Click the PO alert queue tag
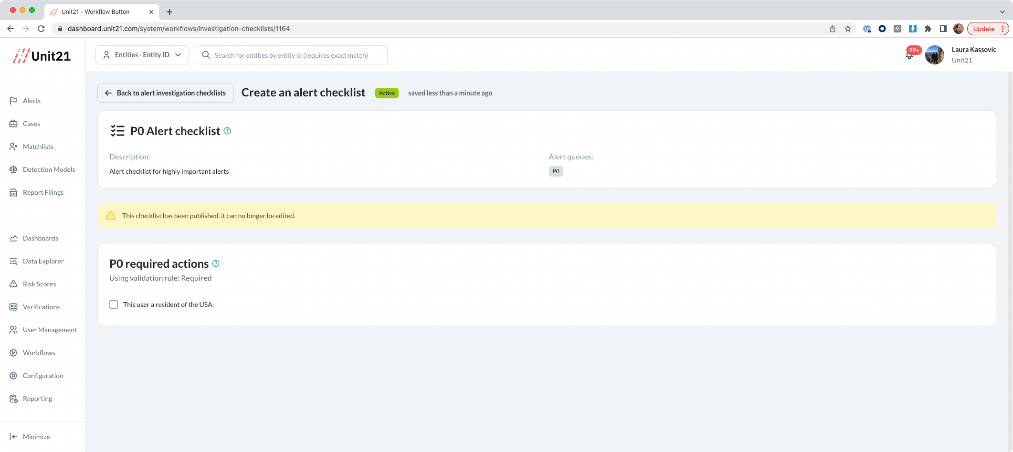 pos(556,171)
